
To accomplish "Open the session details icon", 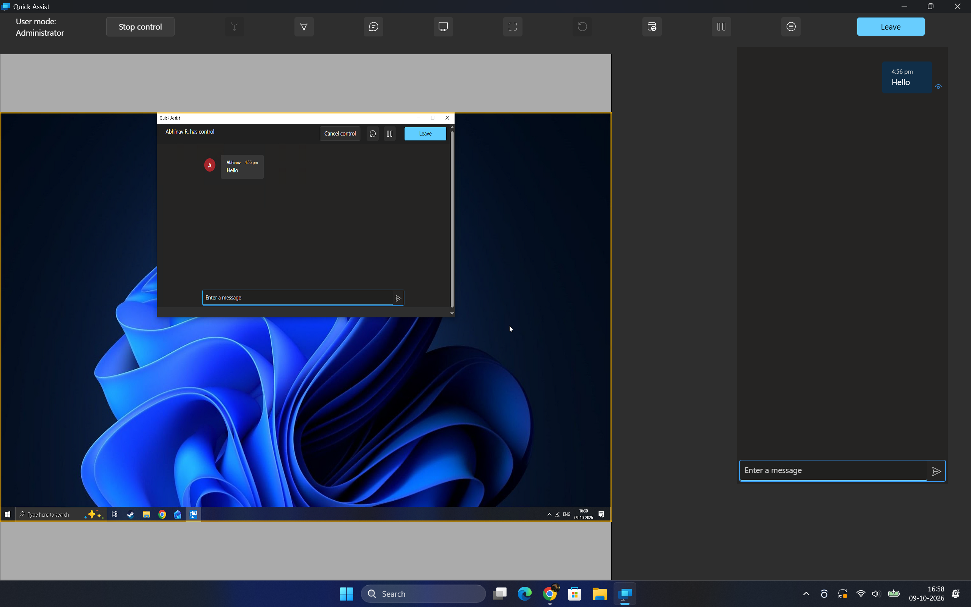I will click(x=791, y=27).
